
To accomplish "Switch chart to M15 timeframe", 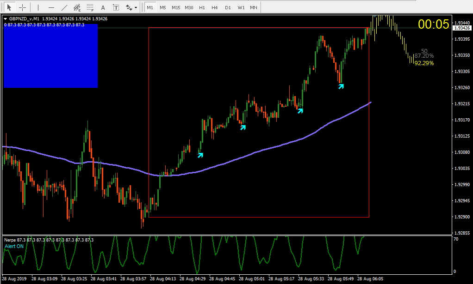I will (x=176, y=7).
